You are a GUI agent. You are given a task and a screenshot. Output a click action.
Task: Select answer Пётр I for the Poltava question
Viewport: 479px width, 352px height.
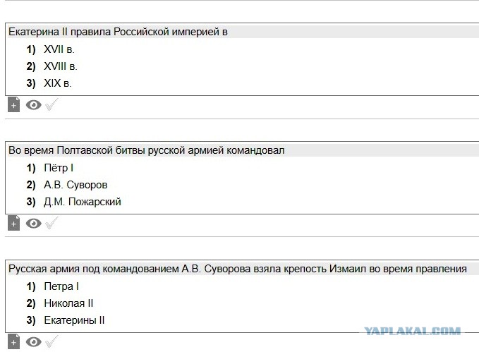[x=59, y=168]
